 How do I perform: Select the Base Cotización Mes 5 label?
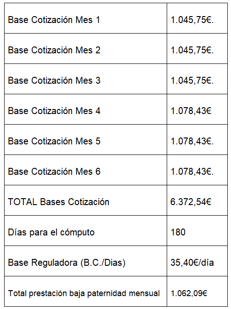pos(54,141)
